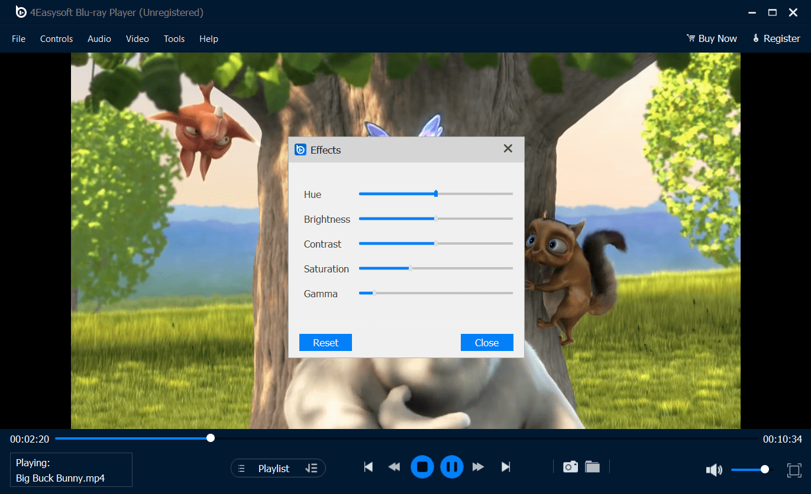Minimize the Blu-ray Player window
Viewport: 811px width, 494px height.
point(752,12)
